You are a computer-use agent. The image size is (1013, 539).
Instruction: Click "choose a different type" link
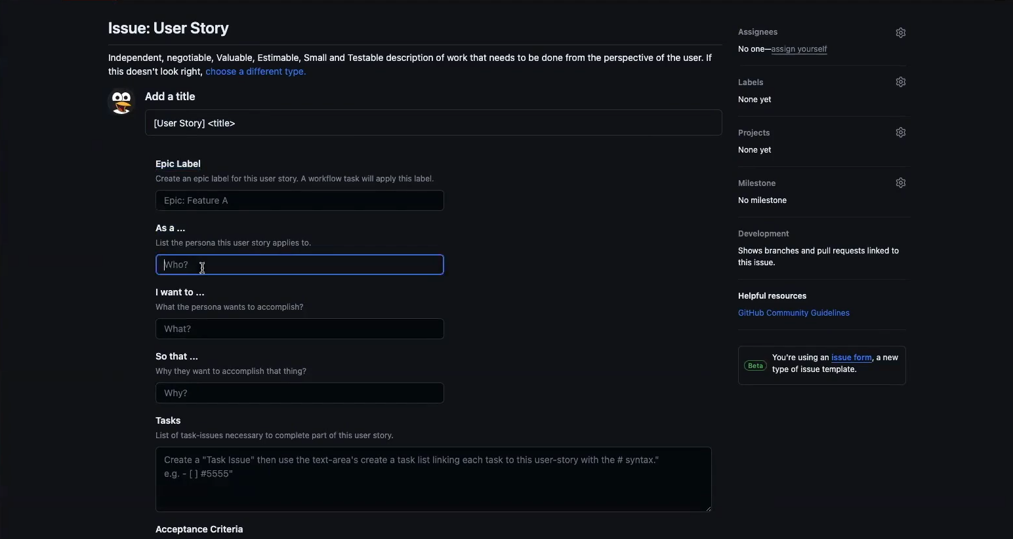pos(255,71)
